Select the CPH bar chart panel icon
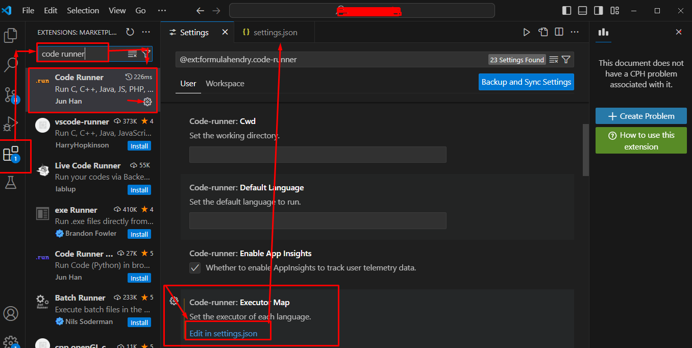The width and height of the screenshot is (692, 348). tap(603, 32)
